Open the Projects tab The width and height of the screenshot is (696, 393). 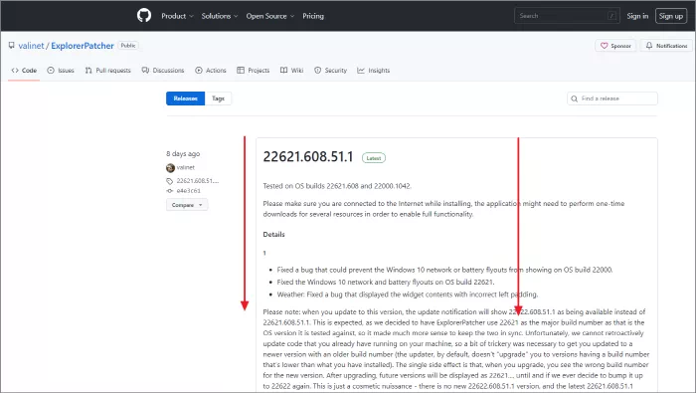[253, 71]
